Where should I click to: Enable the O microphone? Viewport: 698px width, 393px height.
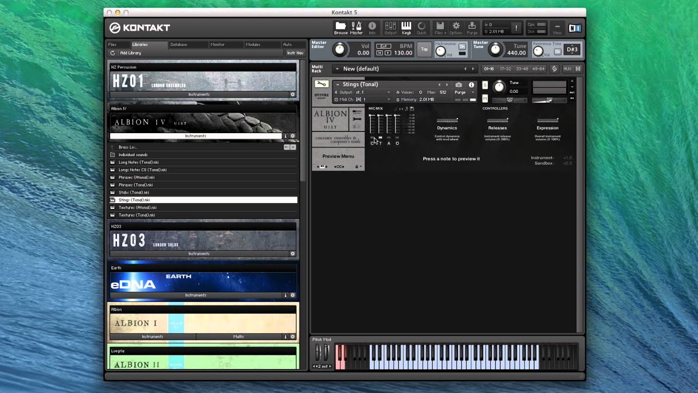click(397, 138)
